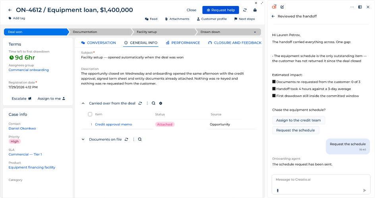This screenshot has height=198, width=375.
Task: Open the Credit approval memo link
Action: (x=113, y=125)
